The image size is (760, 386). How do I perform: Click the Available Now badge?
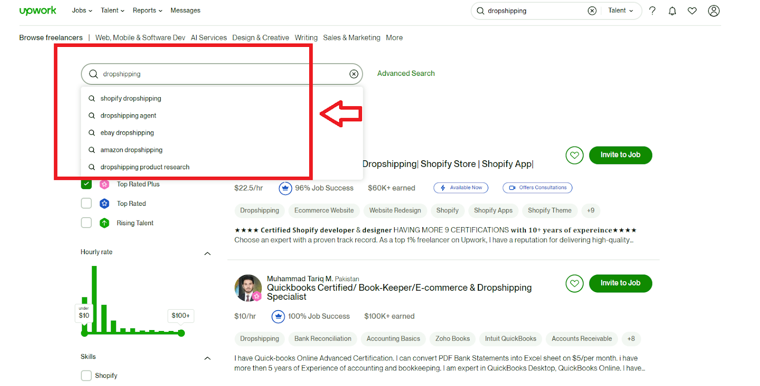coord(461,188)
